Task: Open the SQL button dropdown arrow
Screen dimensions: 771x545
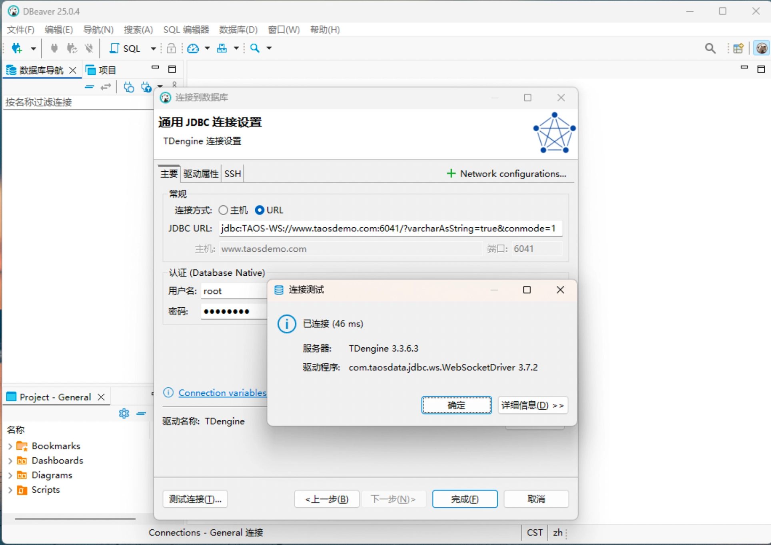Action: 153,48
